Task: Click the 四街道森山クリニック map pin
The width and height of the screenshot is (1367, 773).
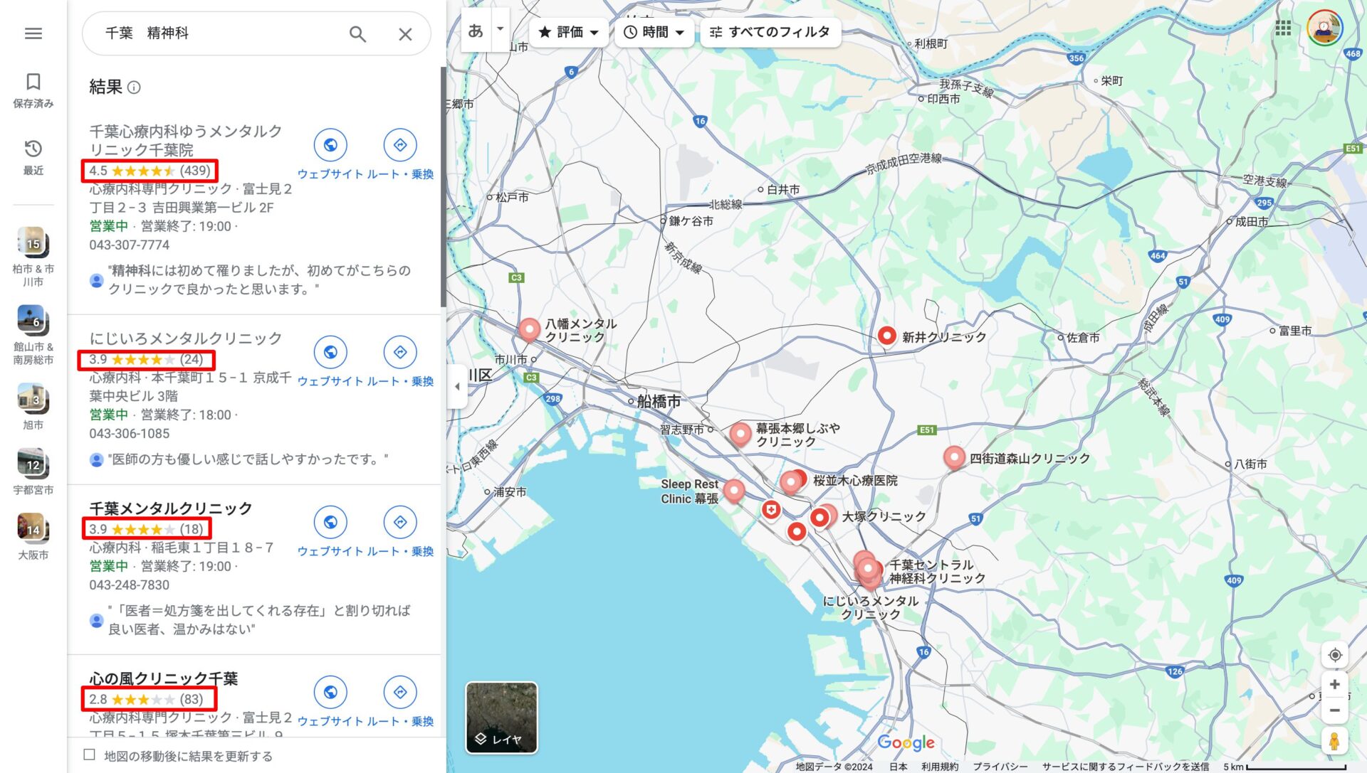Action: point(954,457)
